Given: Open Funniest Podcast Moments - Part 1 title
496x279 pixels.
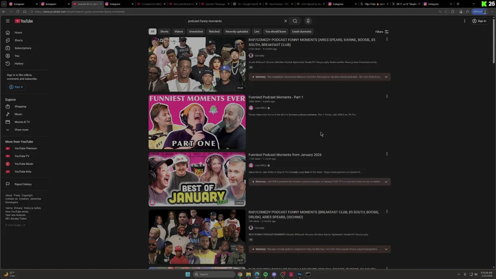Looking at the screenshot, I should coord(276,97).
